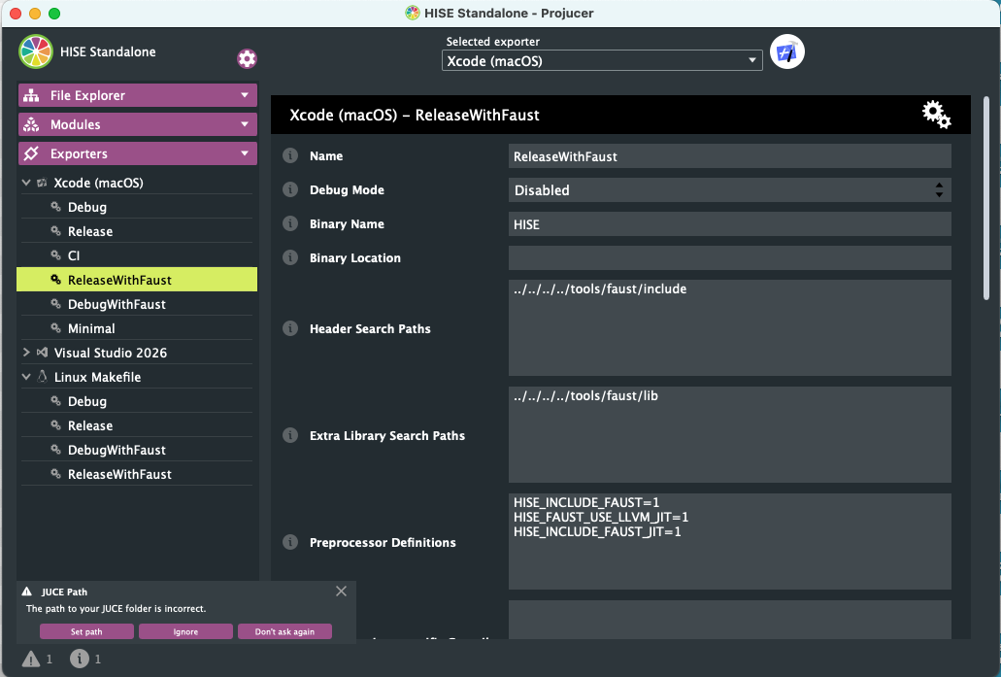Click info icon next to Binary Name
This screenshot has width=1001, height=677.
click(x=290, y=223)
